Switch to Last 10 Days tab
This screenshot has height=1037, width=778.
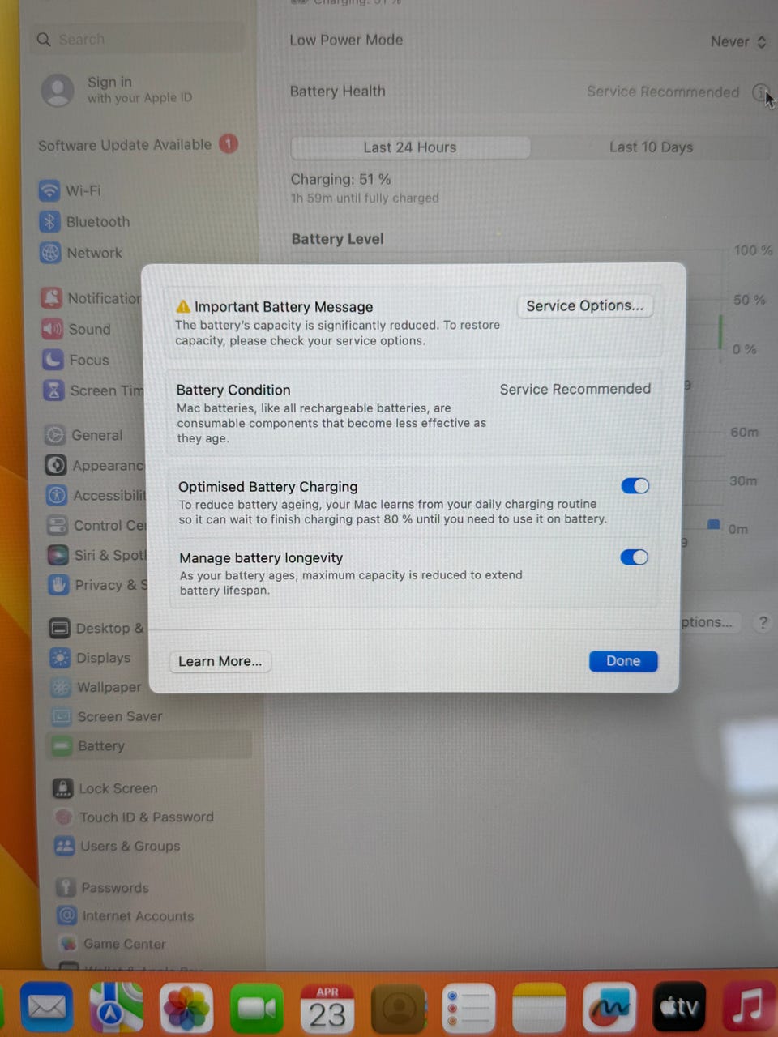(651, 147)
